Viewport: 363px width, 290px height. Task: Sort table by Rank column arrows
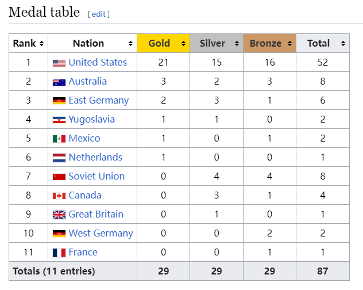[41, 44]
